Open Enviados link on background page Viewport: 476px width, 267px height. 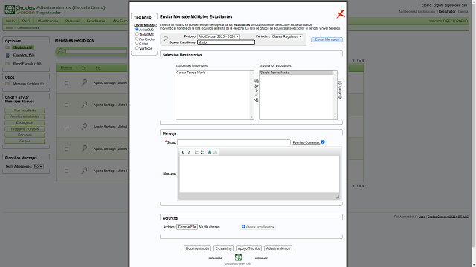[x=24, y=55]
